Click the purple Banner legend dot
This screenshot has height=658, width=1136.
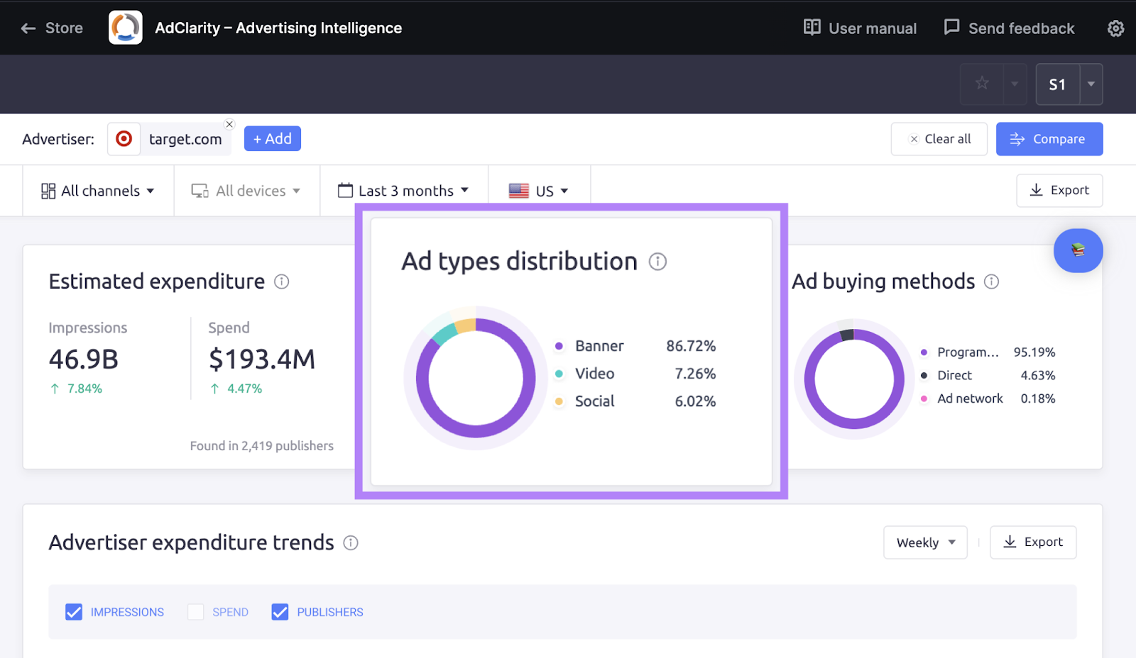559,346
